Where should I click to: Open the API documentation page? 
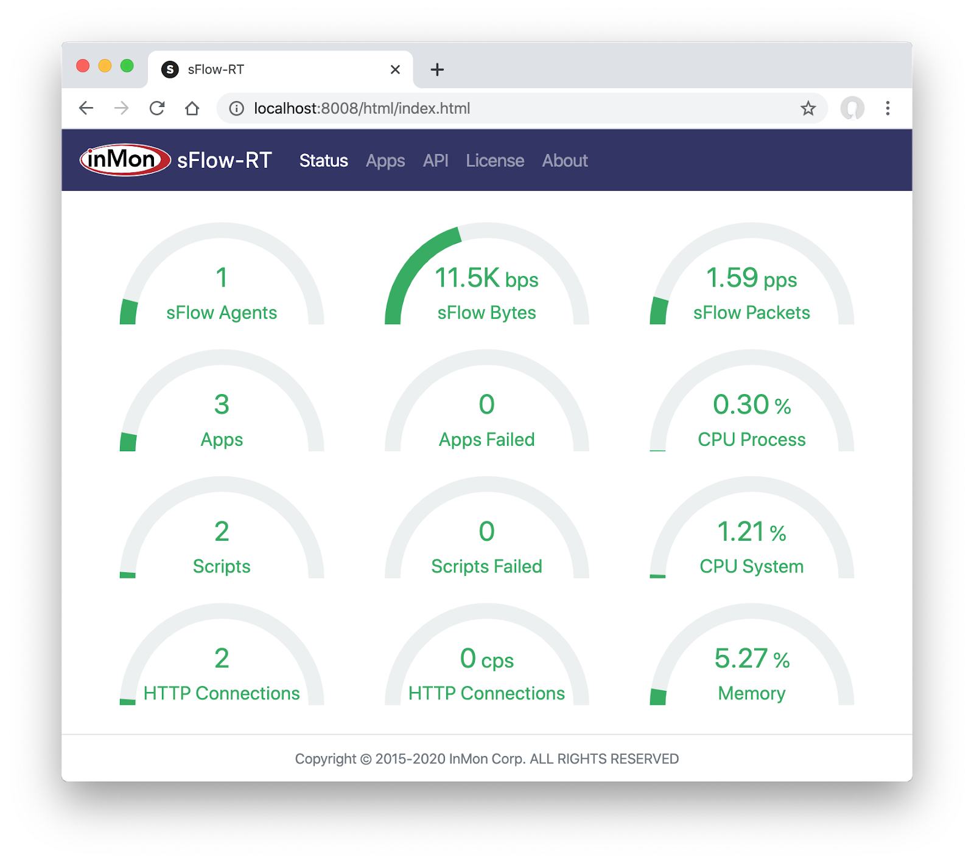click(x=436, y=160)
